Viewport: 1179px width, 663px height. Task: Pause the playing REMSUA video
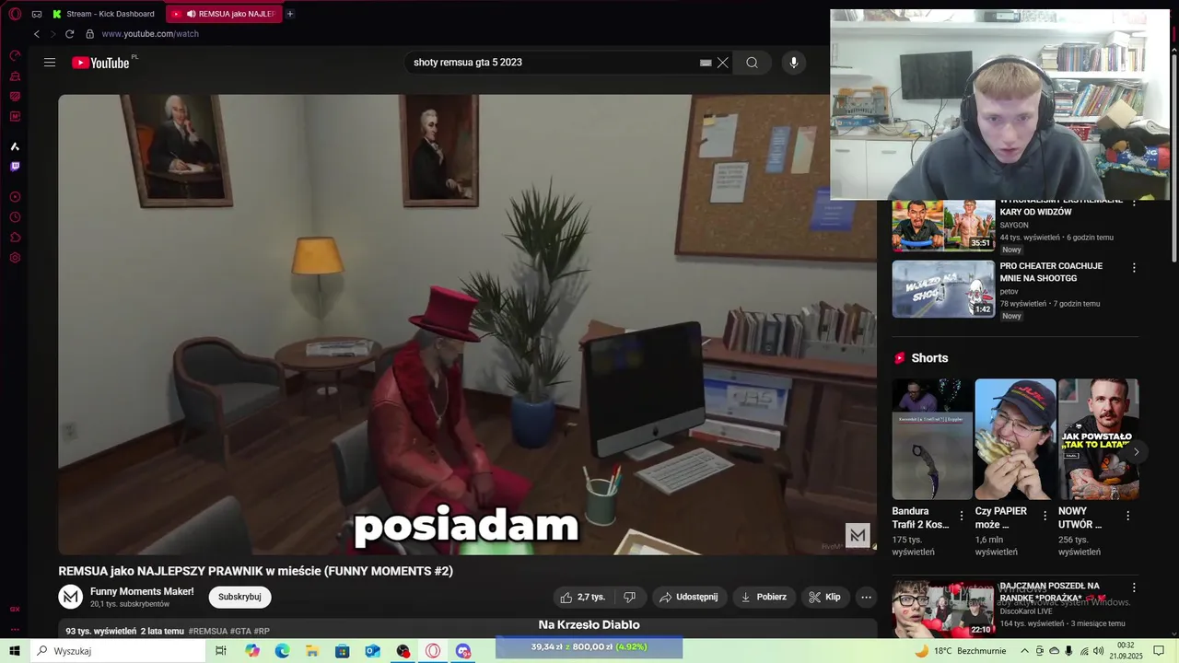(467, 324)
